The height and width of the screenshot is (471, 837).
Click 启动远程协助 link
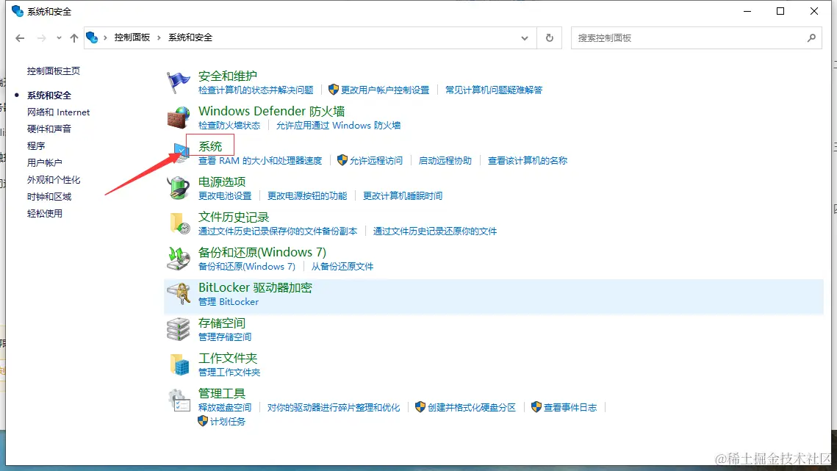[x=445, y=161]
